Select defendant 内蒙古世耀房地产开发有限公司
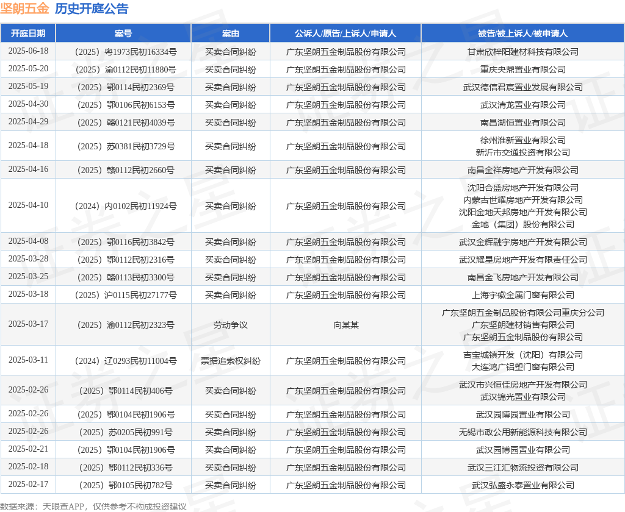The width and height of the screenshot is (625, 512). (x=523, y=201)
